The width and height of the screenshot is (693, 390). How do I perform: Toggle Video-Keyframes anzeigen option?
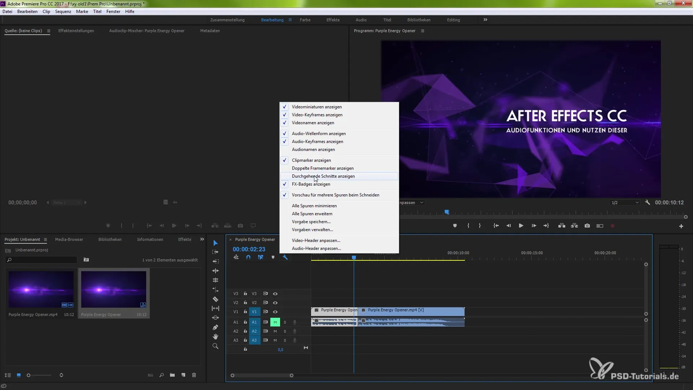[339, 115]
